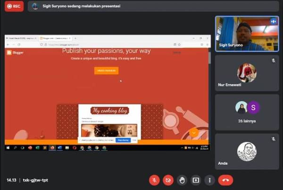This screenshot has height=190, width=283.
Task: Open more options three-dot menu
Action: 210,180
